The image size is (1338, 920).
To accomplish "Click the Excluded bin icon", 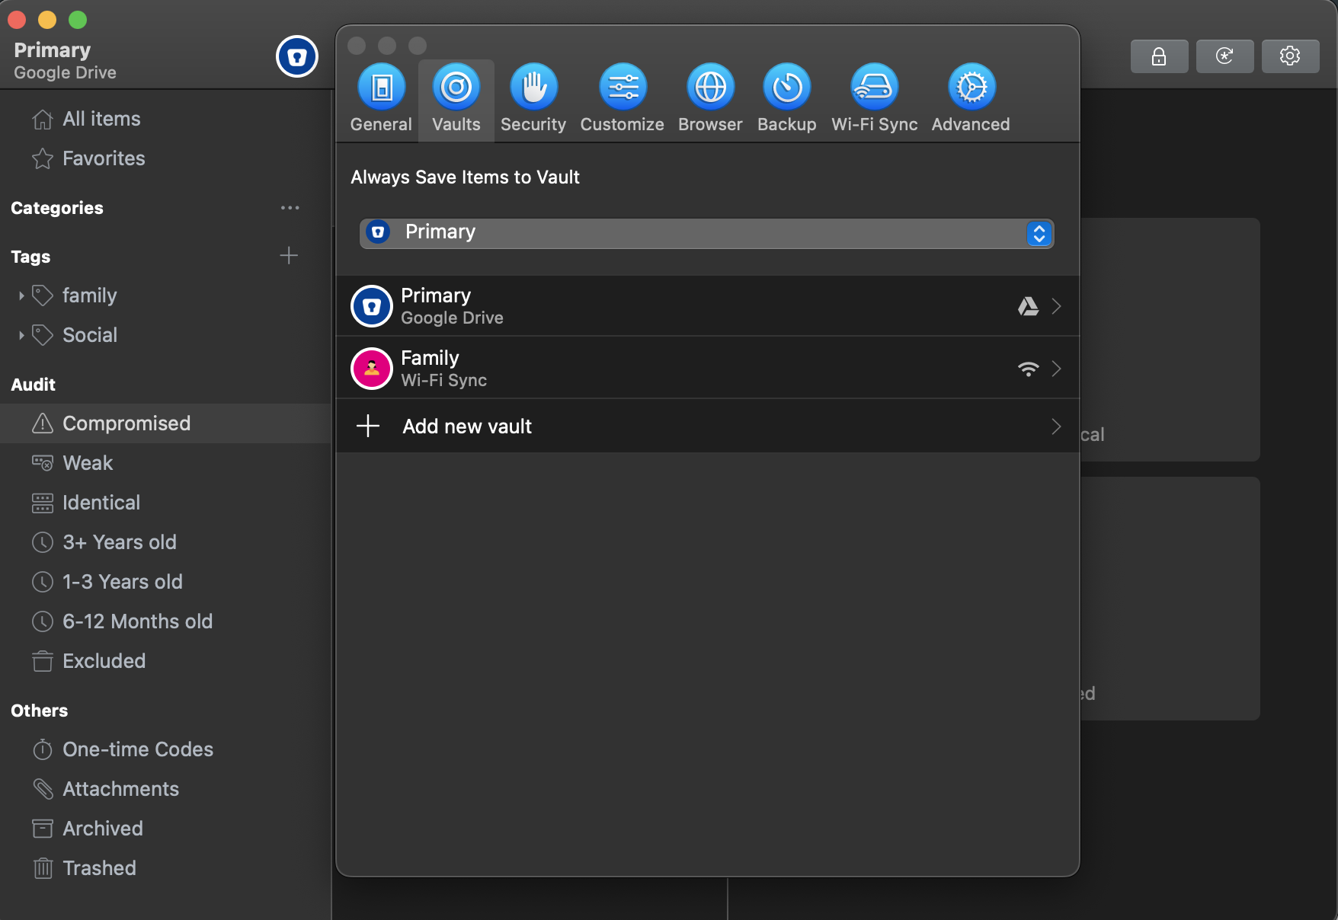I will [43, 661].
